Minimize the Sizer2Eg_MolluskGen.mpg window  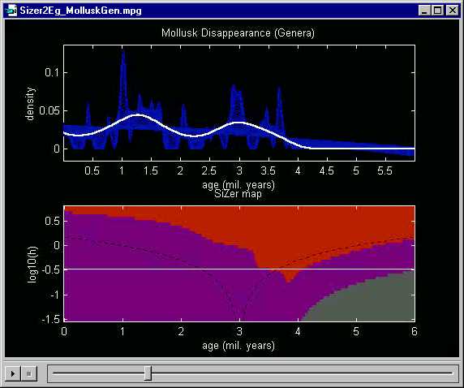coord(424,11)
